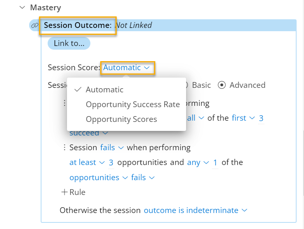Select the Basic radio button
This screenshot has width=304, height=229.
click(x=186, y=85)
